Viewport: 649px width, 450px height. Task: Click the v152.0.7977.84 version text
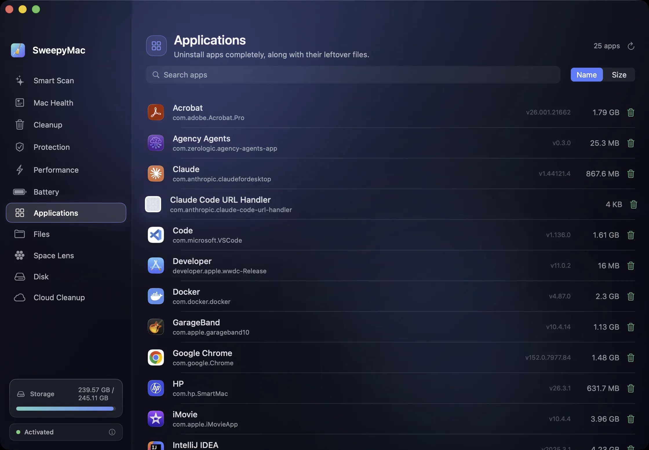[548, 358]
